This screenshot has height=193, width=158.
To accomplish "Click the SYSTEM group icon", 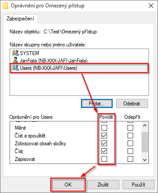I will tap(16, 53).
